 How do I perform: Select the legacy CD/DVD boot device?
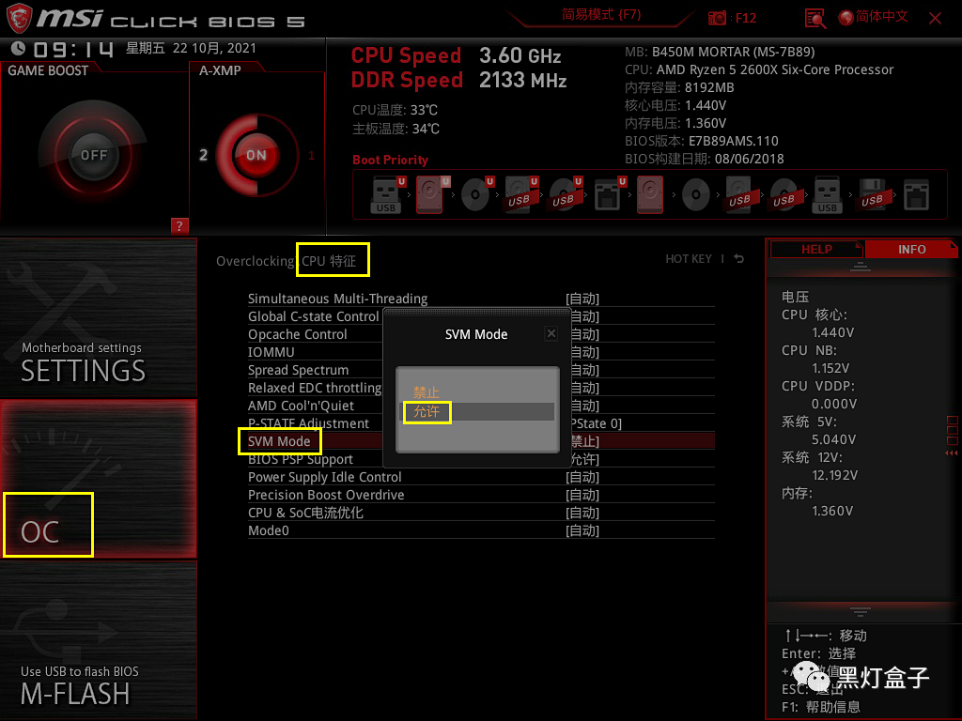pos(696,195)
